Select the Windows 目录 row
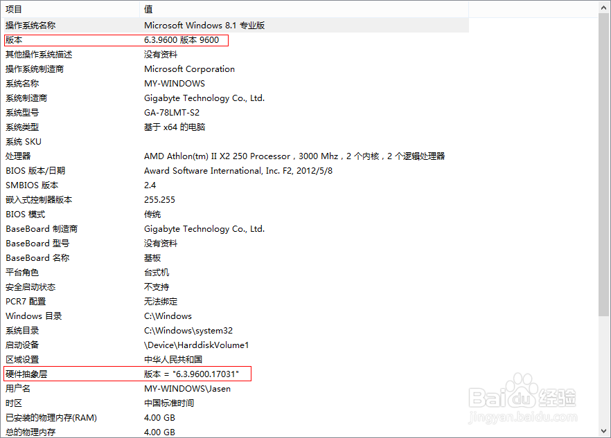The width and height of the screenshot is (611, 438). click(235, 316)
